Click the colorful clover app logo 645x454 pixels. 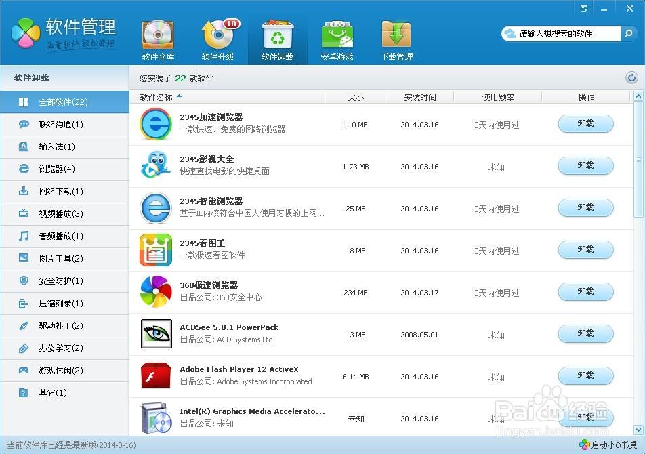click(x=26, y=33)
